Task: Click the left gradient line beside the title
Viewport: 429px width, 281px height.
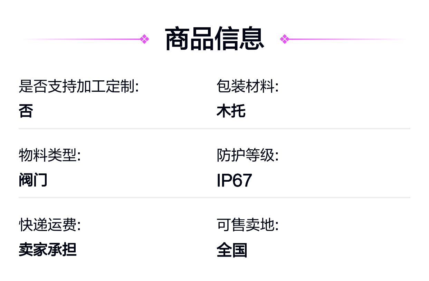Action: (81, 39)
